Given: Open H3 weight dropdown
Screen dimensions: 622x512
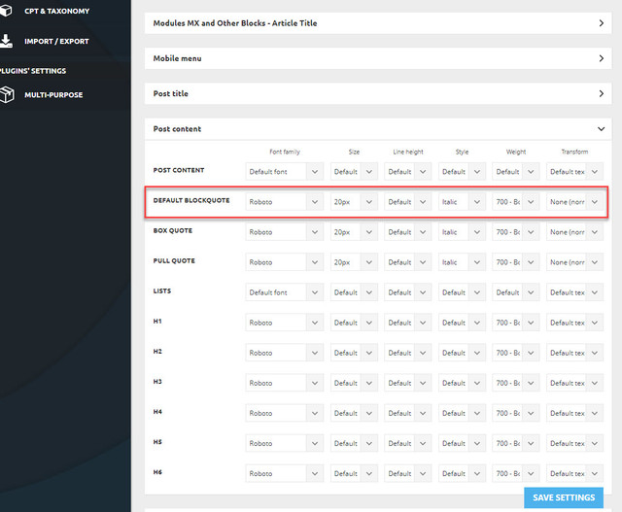Looking at the screenshot, I should 516,383.
